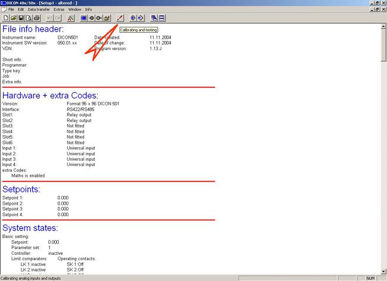Open the Data transfer menu

point(39,10)
